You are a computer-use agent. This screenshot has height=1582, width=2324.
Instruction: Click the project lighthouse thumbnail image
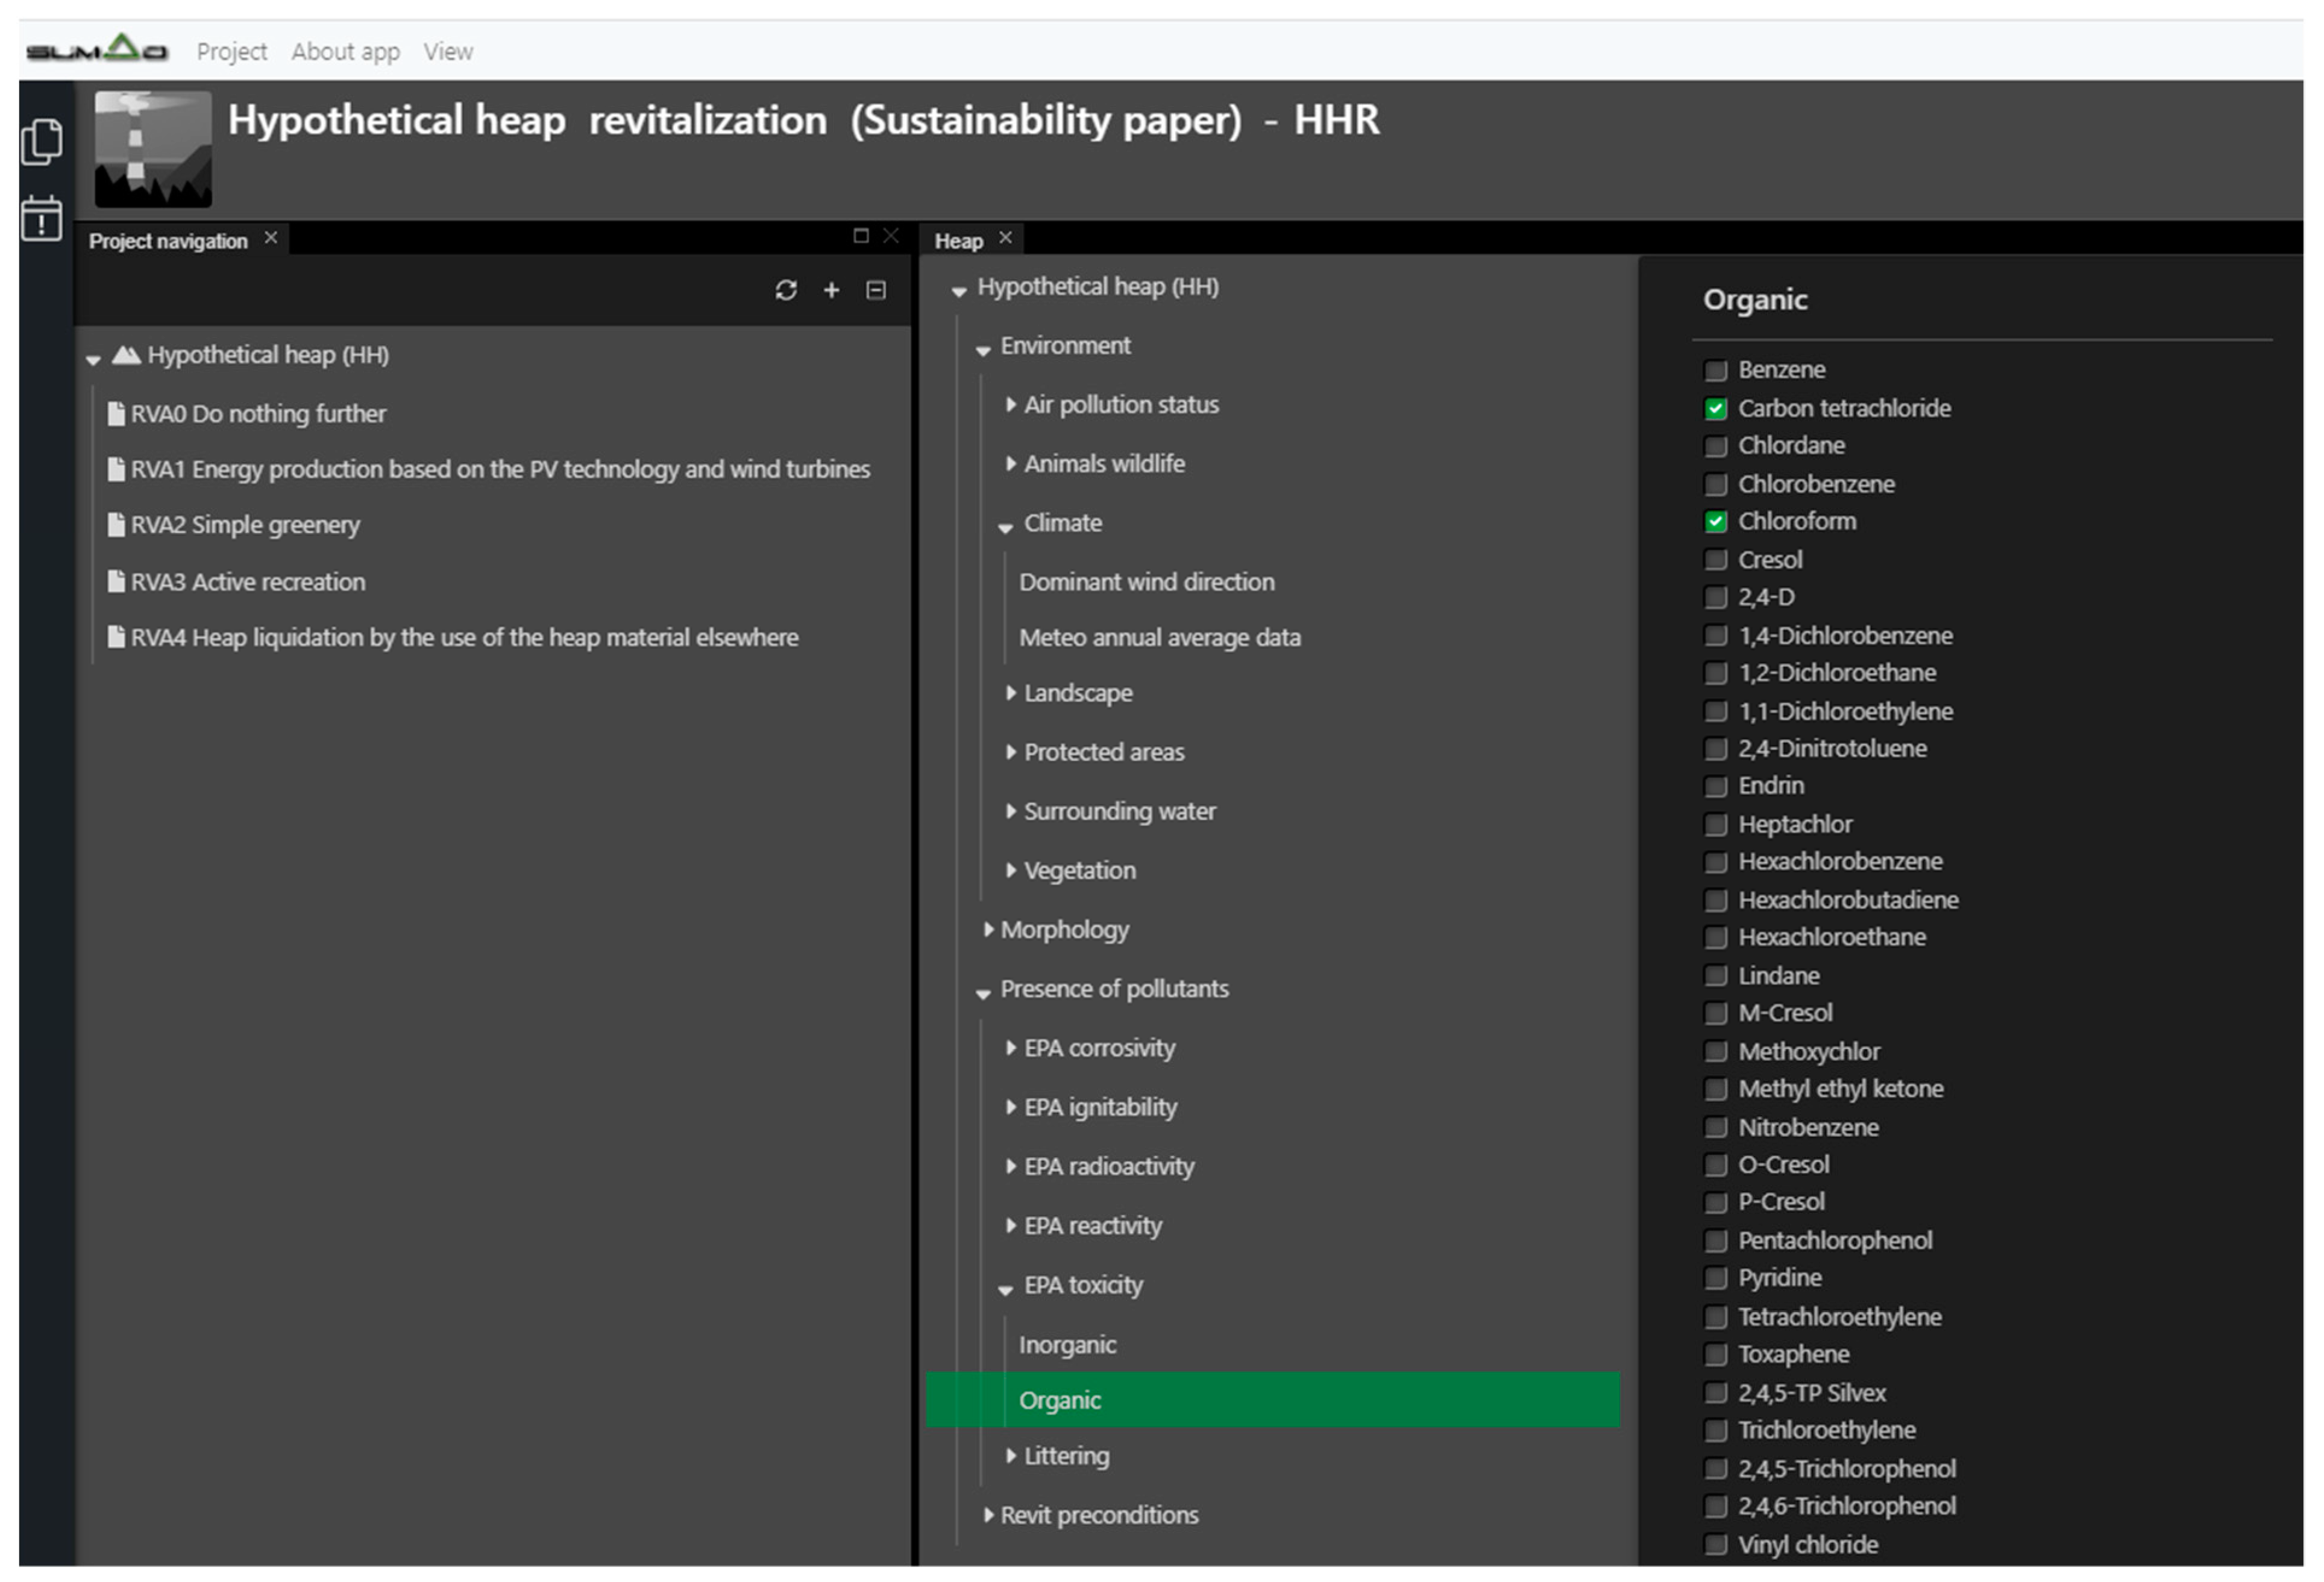153,150
